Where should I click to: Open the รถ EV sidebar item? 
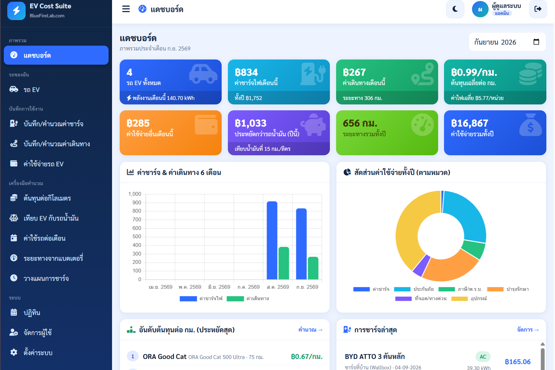tap(56, 90)
